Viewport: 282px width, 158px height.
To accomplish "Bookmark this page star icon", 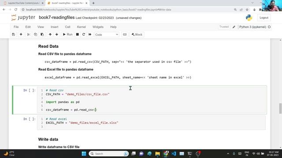I will [247, 10].
